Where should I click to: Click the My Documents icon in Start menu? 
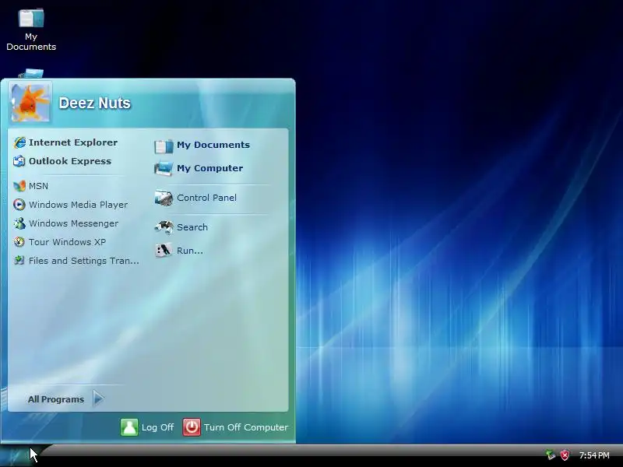tap(164, 146)
